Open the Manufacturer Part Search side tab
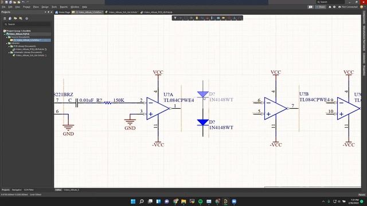This screenshot has width=367, height=206. [364, 38]
